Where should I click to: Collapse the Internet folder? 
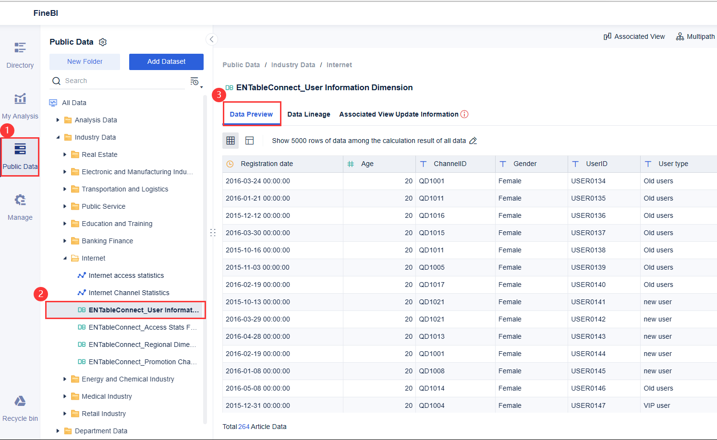(65, 258)
